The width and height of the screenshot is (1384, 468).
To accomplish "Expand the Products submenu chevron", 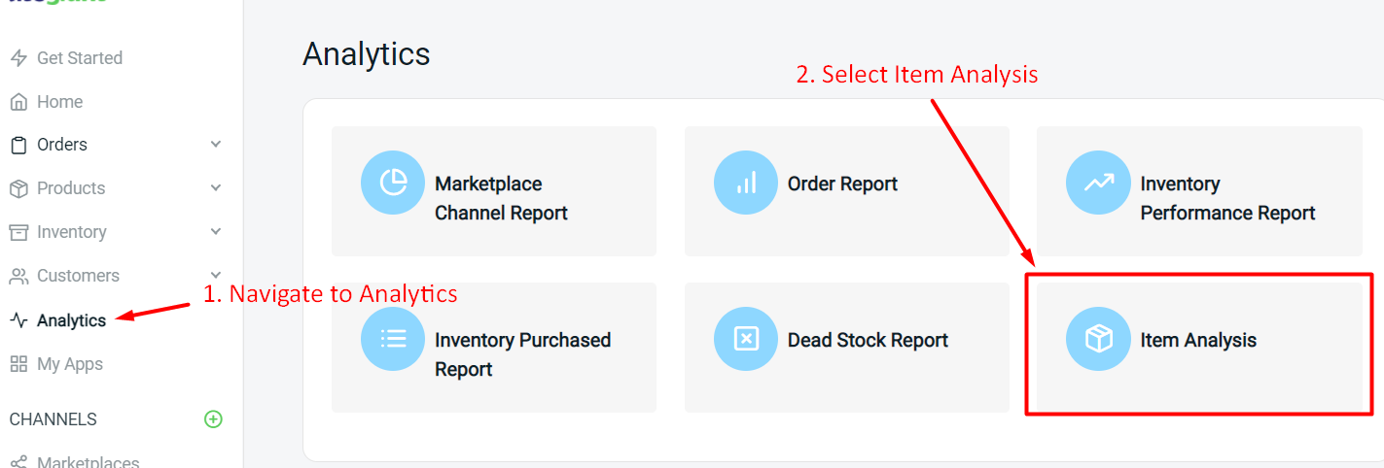I will click(x=216, y=188).
